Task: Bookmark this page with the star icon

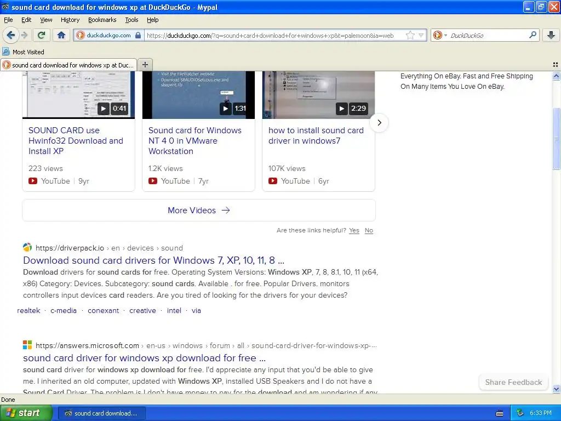Action: (x=410, y=35)
